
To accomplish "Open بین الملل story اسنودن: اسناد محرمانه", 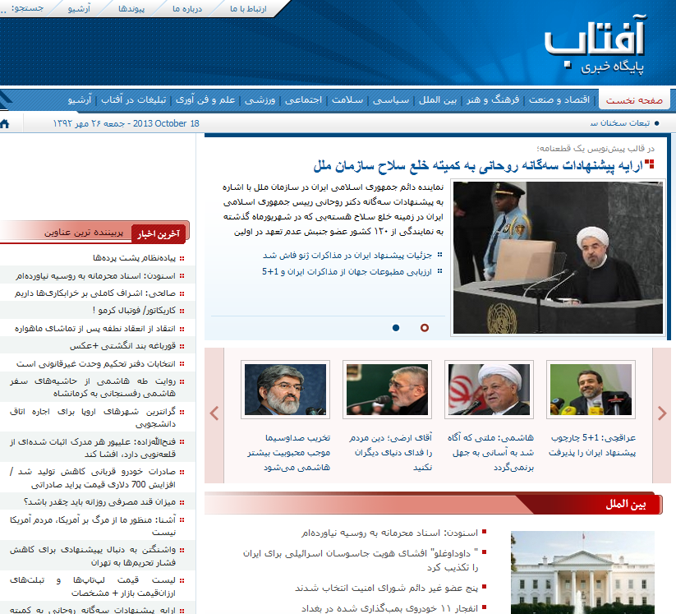I will pos(389,533).
